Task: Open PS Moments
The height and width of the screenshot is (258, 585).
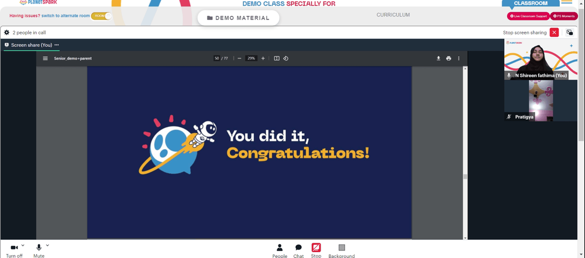Action: pyautogui.click(x=564, y=16)
